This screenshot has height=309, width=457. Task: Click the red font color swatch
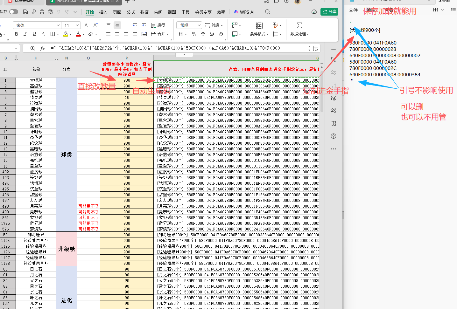78,34
